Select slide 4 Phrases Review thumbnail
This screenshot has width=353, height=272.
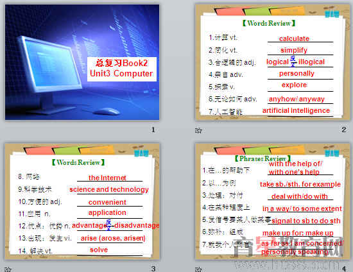click(x=273, y=201)
